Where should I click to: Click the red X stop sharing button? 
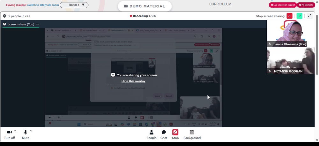point(290,16)
